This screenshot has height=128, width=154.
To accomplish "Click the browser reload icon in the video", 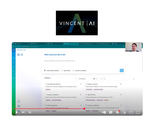I will point(18,47).
